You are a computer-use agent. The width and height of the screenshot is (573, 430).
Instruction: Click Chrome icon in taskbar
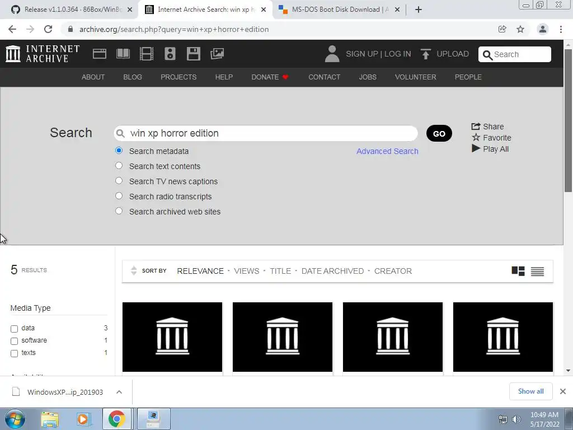point(116,419)
